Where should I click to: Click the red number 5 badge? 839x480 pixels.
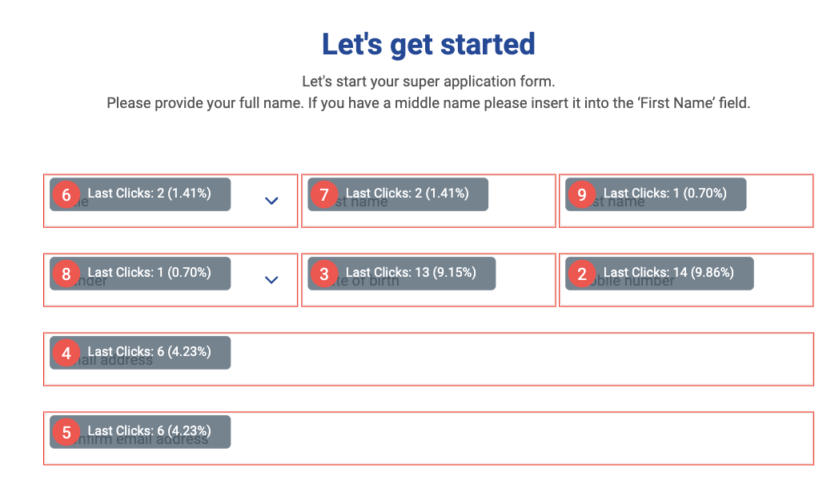(x=66, y=432)
